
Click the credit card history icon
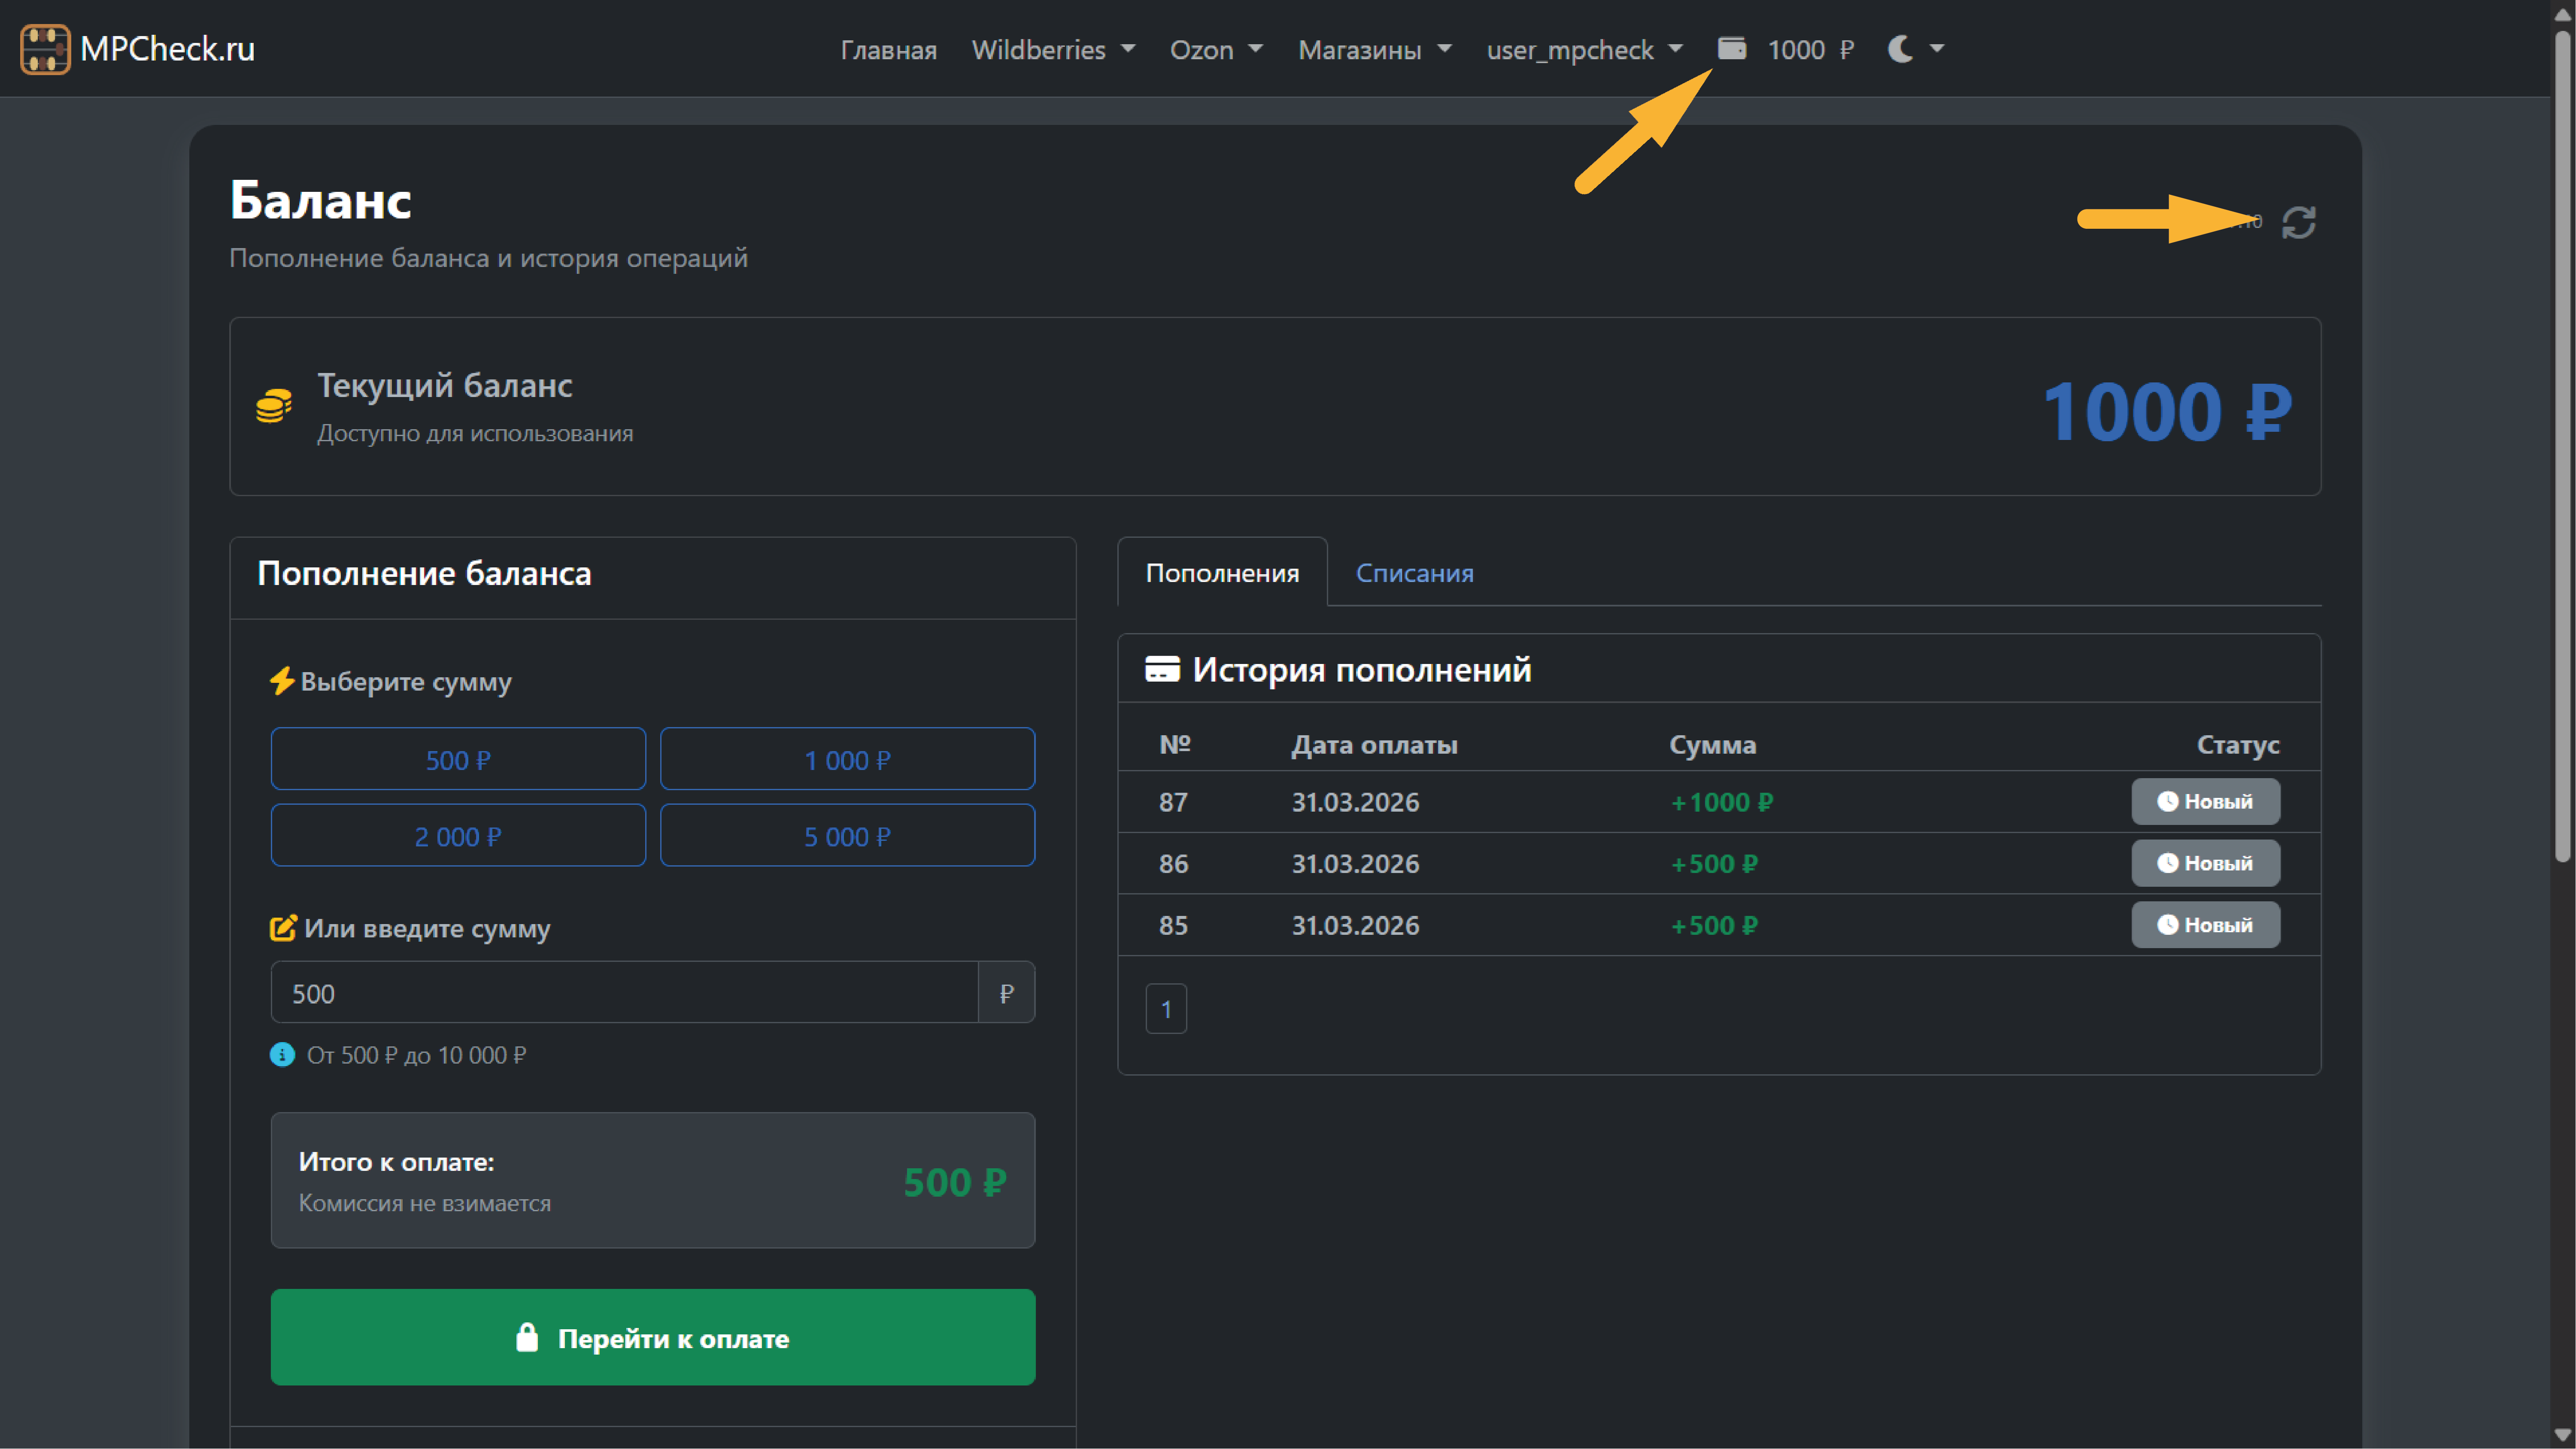coord(1162,669)
